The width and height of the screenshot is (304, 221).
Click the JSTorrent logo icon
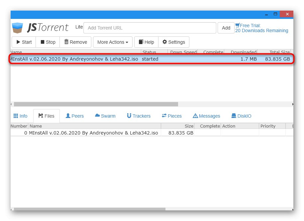(17, 28)
